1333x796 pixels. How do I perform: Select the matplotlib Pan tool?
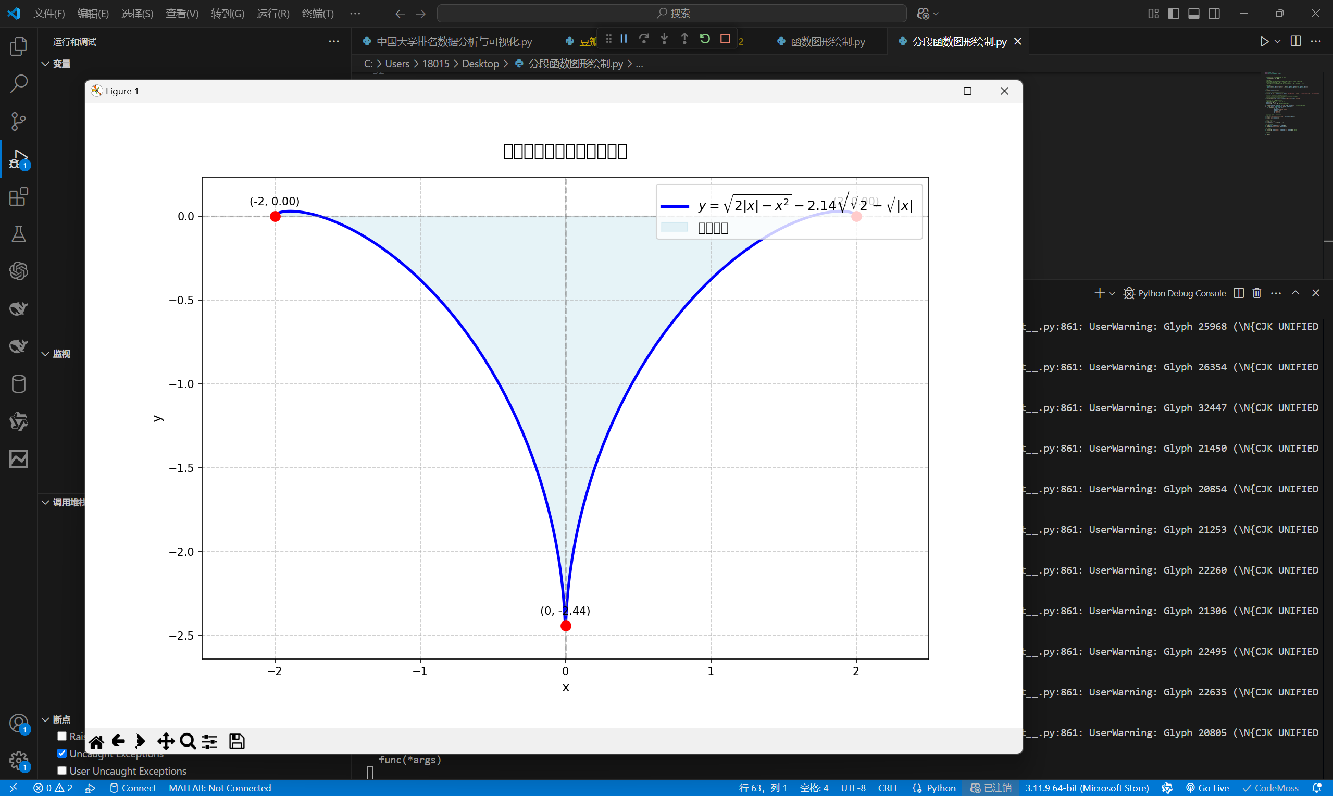[166, 741]
